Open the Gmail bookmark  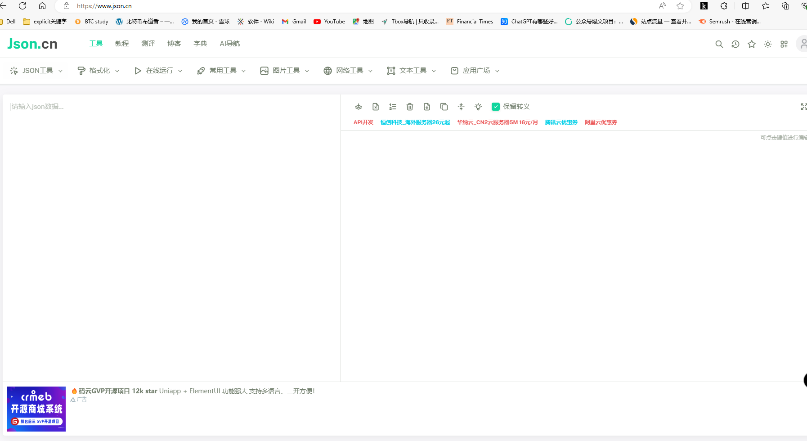pyautogui.click(x=294, y=22)
